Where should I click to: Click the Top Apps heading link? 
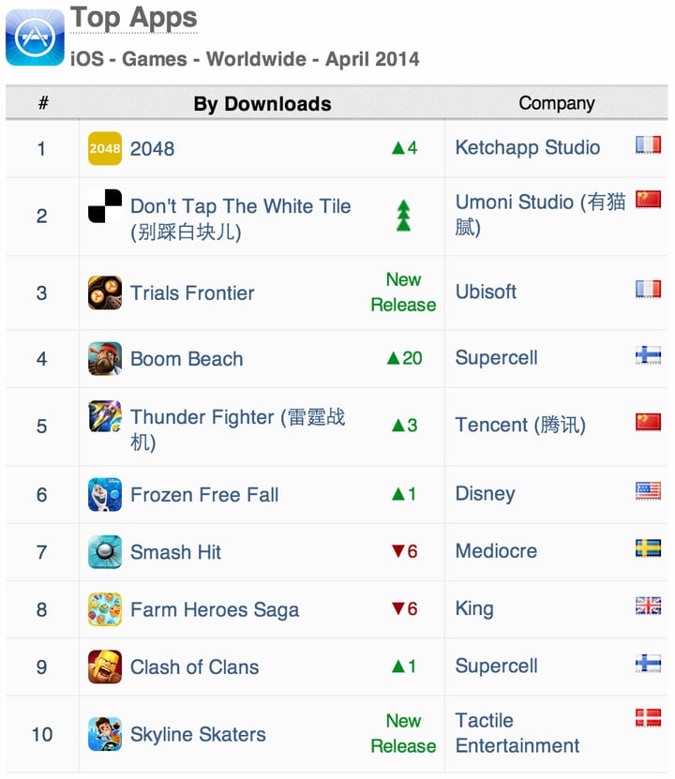click(134, 19)
